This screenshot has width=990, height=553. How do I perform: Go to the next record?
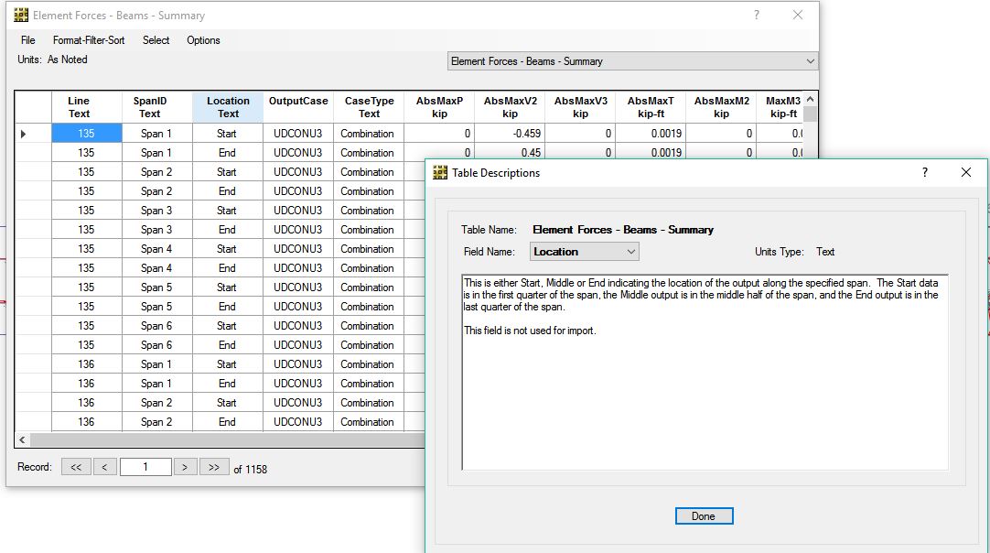pyautogui.click(x=185, y=467)
